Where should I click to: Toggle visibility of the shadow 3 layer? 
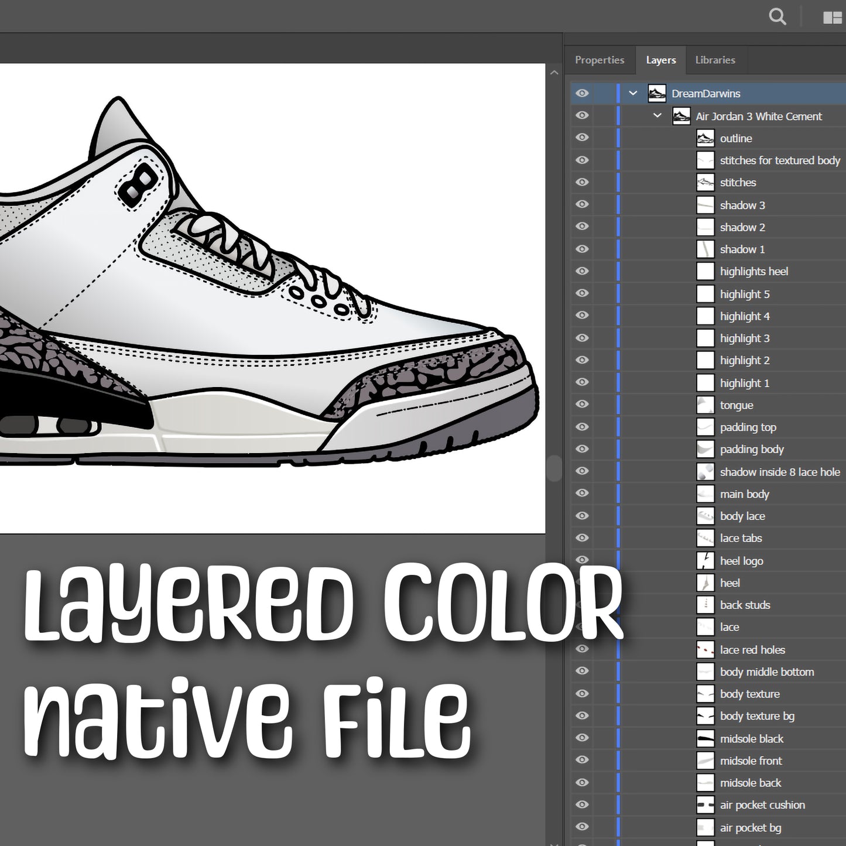pos(581,204)
